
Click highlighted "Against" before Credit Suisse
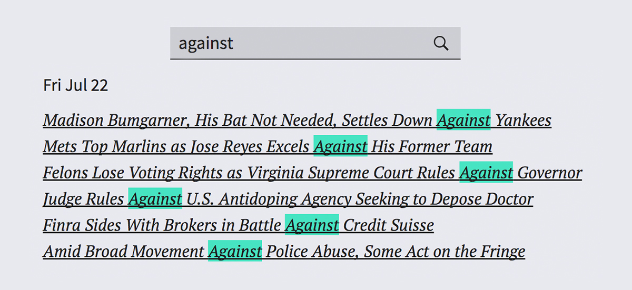click(312, 225)
